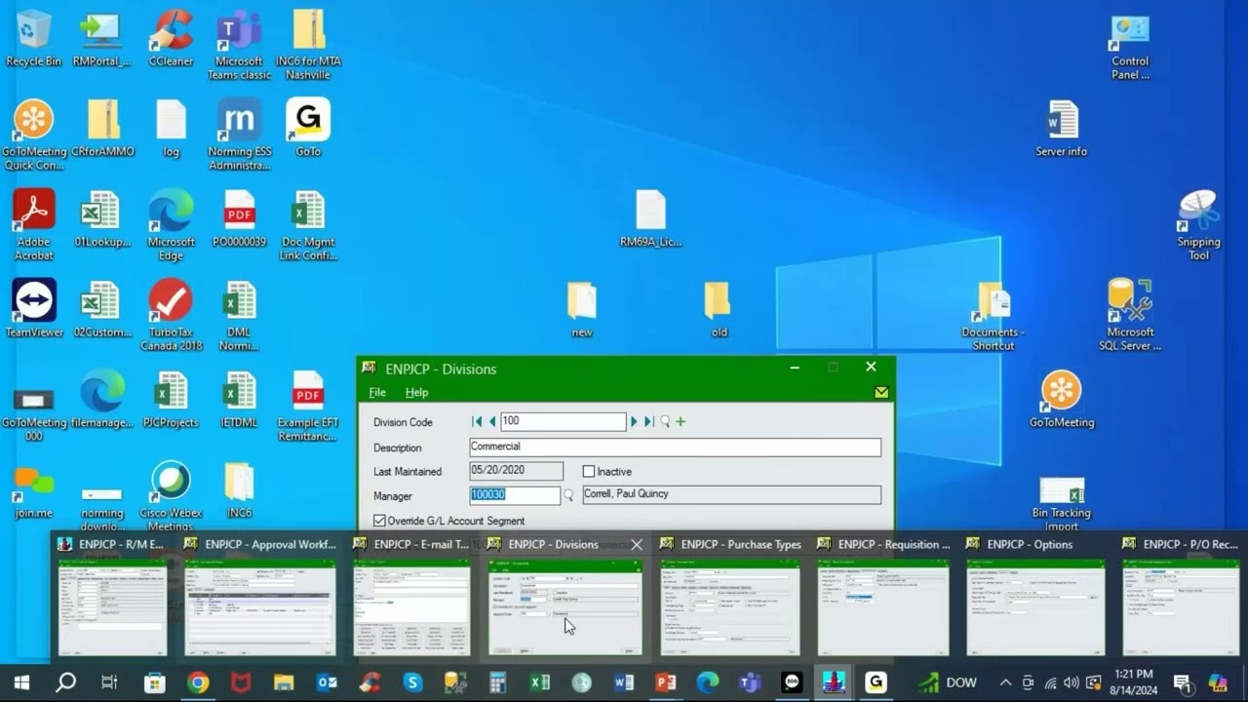Open TurboTax Canada 2018 desktop icon

(x=171, y=316)
